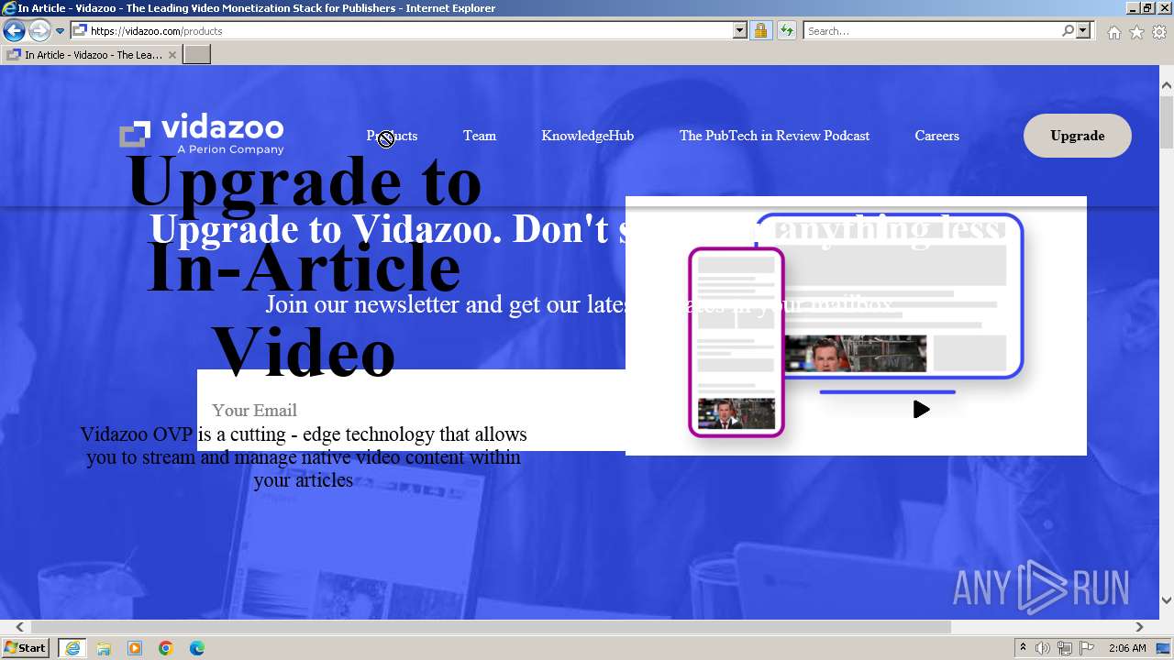Open the Products menu item

pos(392,136)
